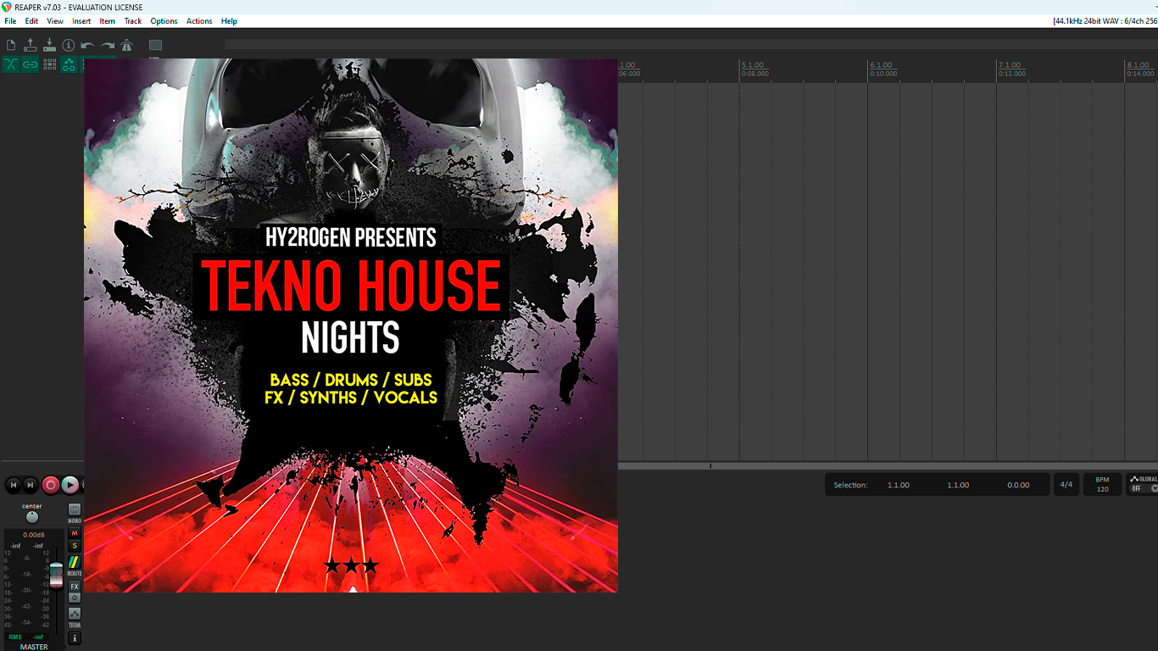Viewport: 1158px width, 651px height.
Task: Open the Actions menu
Action: point(199,21)
